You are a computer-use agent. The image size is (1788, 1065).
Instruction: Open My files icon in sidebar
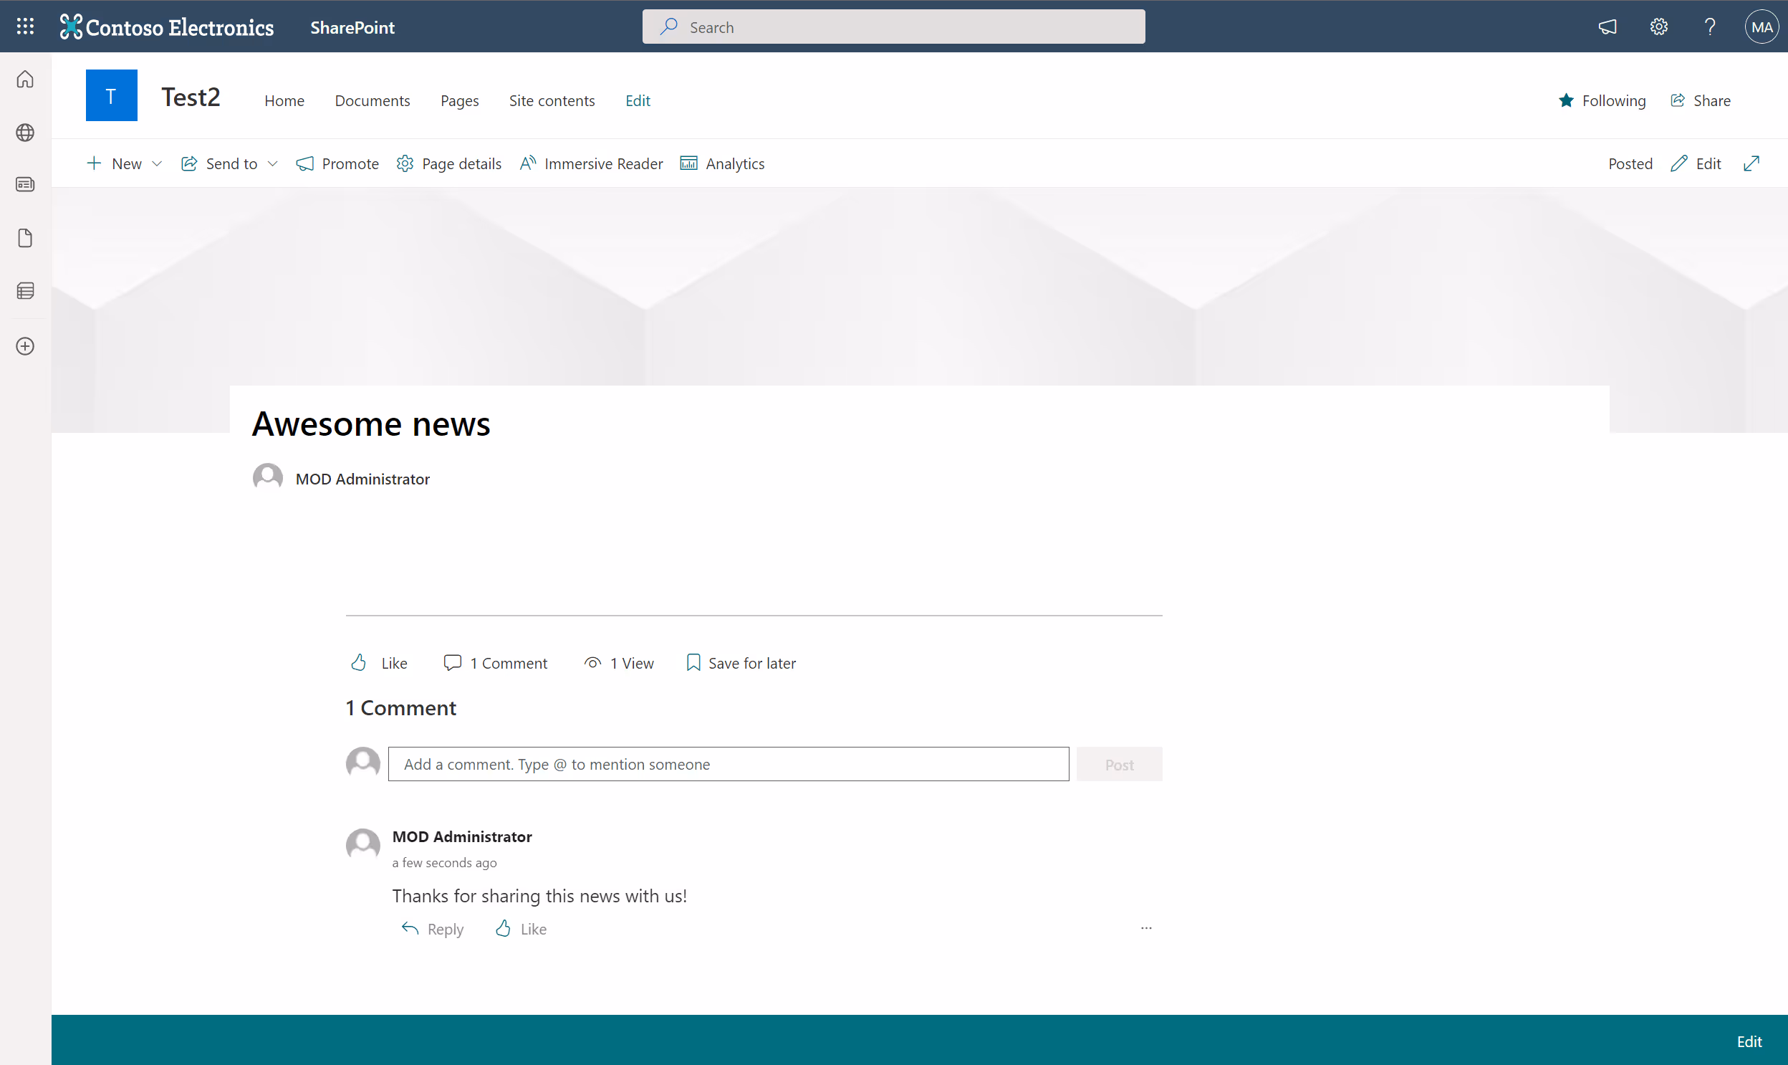coord(25,238)
